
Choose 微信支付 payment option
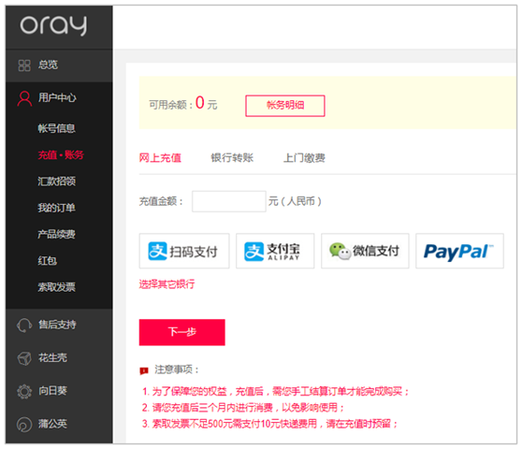click(x=365, y=251)
